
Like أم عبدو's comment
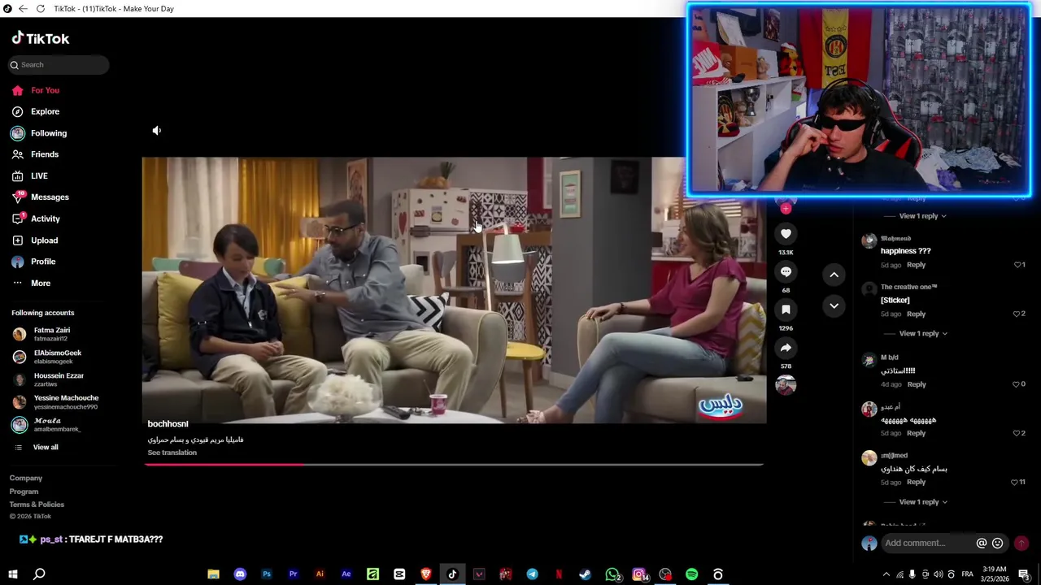click(x=1017, y=433)
